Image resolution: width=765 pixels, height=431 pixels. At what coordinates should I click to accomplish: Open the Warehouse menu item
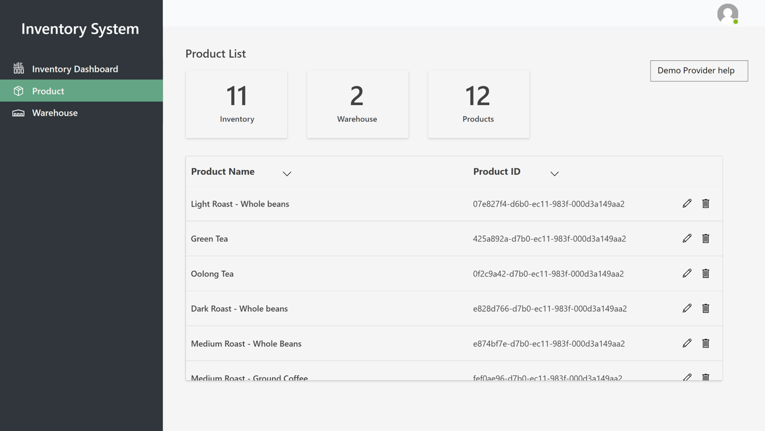[55, 113]
